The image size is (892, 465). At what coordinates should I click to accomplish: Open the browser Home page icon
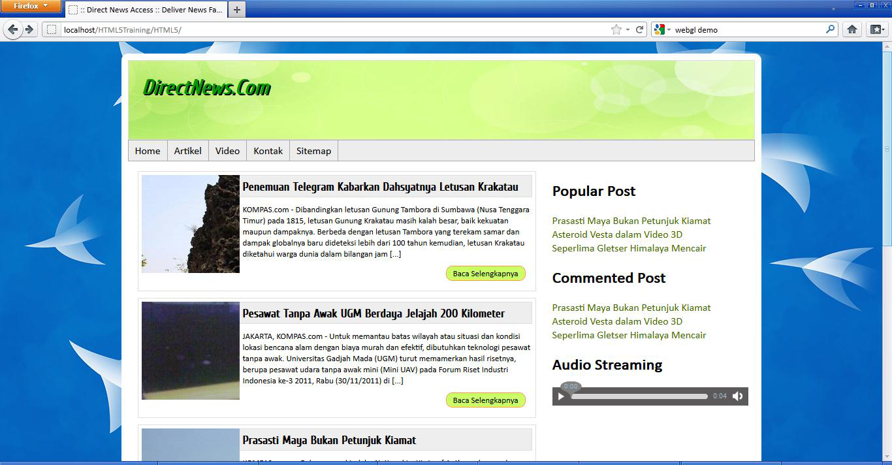tap(852, 29)
